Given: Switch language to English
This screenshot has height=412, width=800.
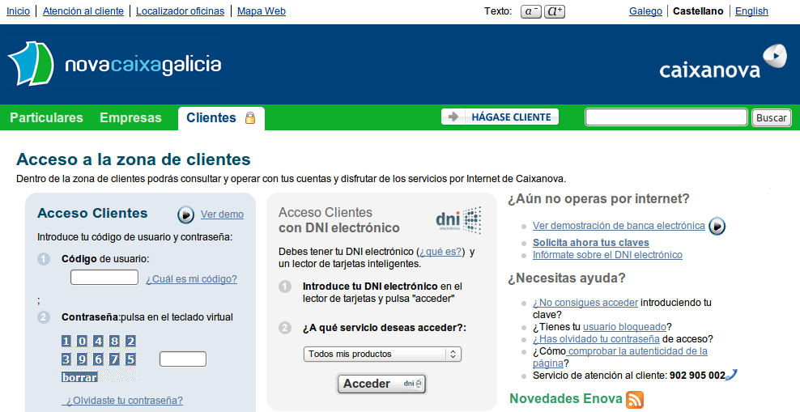Looking at the screenshot, I should [x=751, y=11].
